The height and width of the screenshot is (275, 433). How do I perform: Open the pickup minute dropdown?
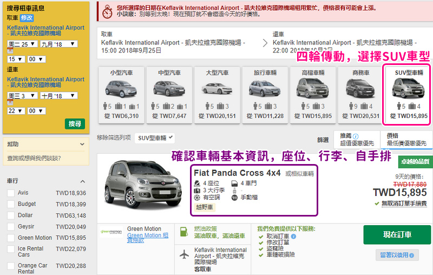(x=36, y=59)
